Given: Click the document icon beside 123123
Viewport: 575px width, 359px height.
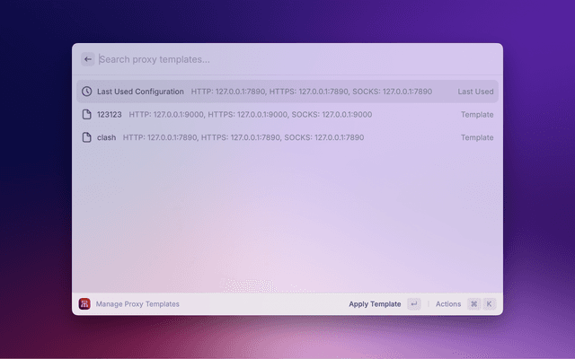Looking at the screenshot, I should tap(86, 115).
